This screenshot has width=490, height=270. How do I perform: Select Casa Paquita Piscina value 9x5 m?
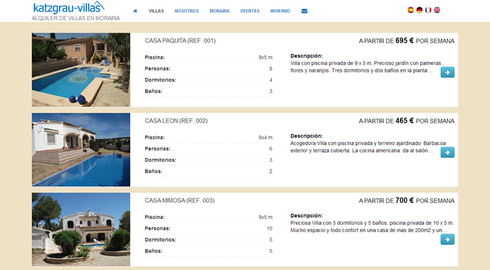(x=265, y=57)
